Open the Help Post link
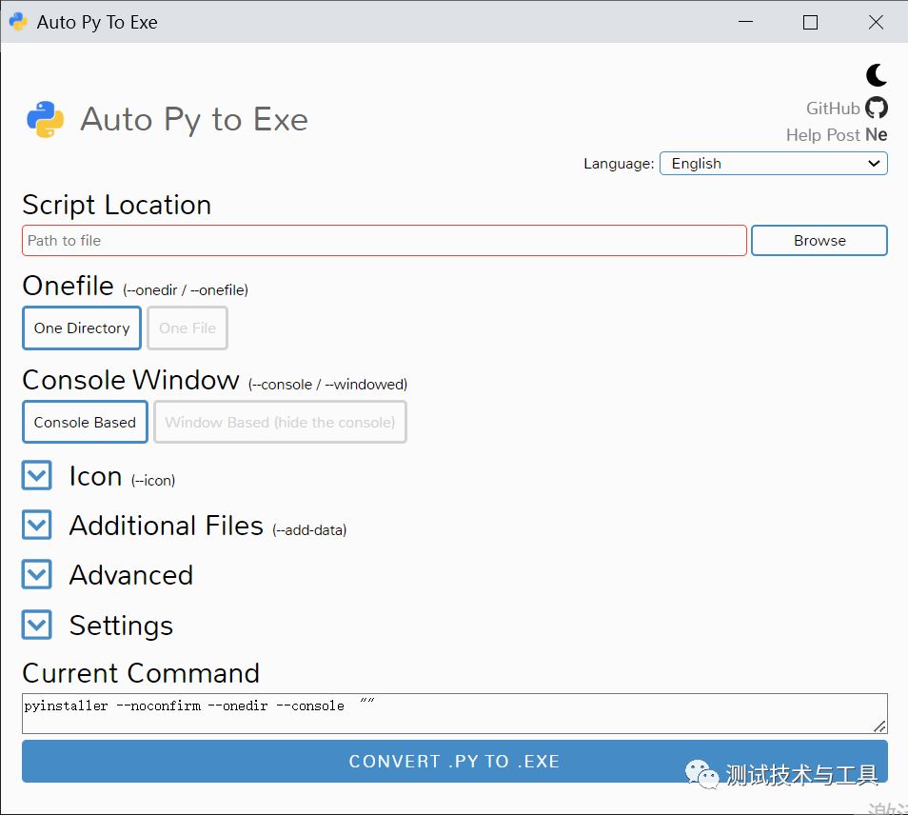The height and width of the screenshot is (815, 908). [x=823, y=135]
